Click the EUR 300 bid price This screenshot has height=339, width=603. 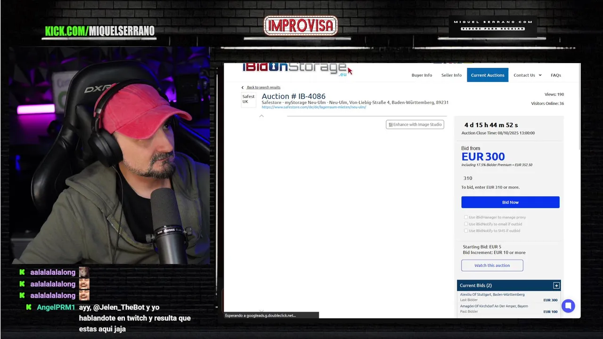coord(483,157)
